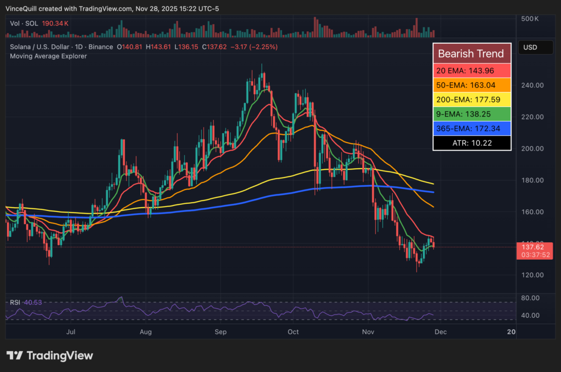Click the Bearish Trend header panel
The height and width of the screenshot is (372, 561).
tap(471, 53)
